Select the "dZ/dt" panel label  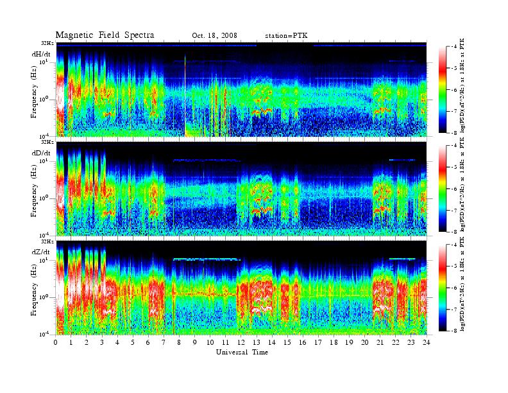coord(41,252)
